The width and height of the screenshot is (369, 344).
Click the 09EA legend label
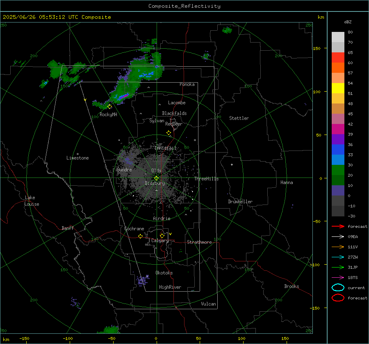tap(353, 237)
